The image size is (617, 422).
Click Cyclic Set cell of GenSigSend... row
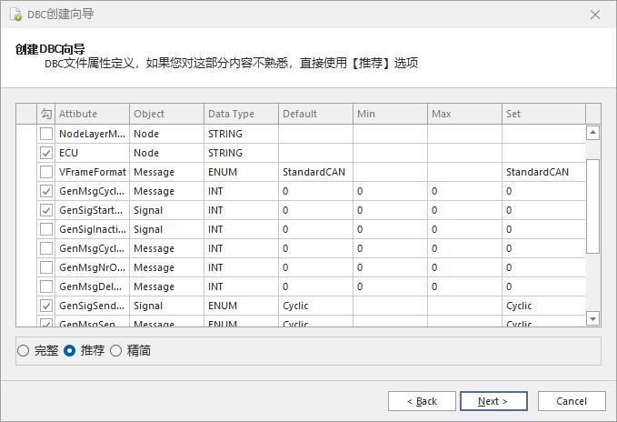(543, 306)
